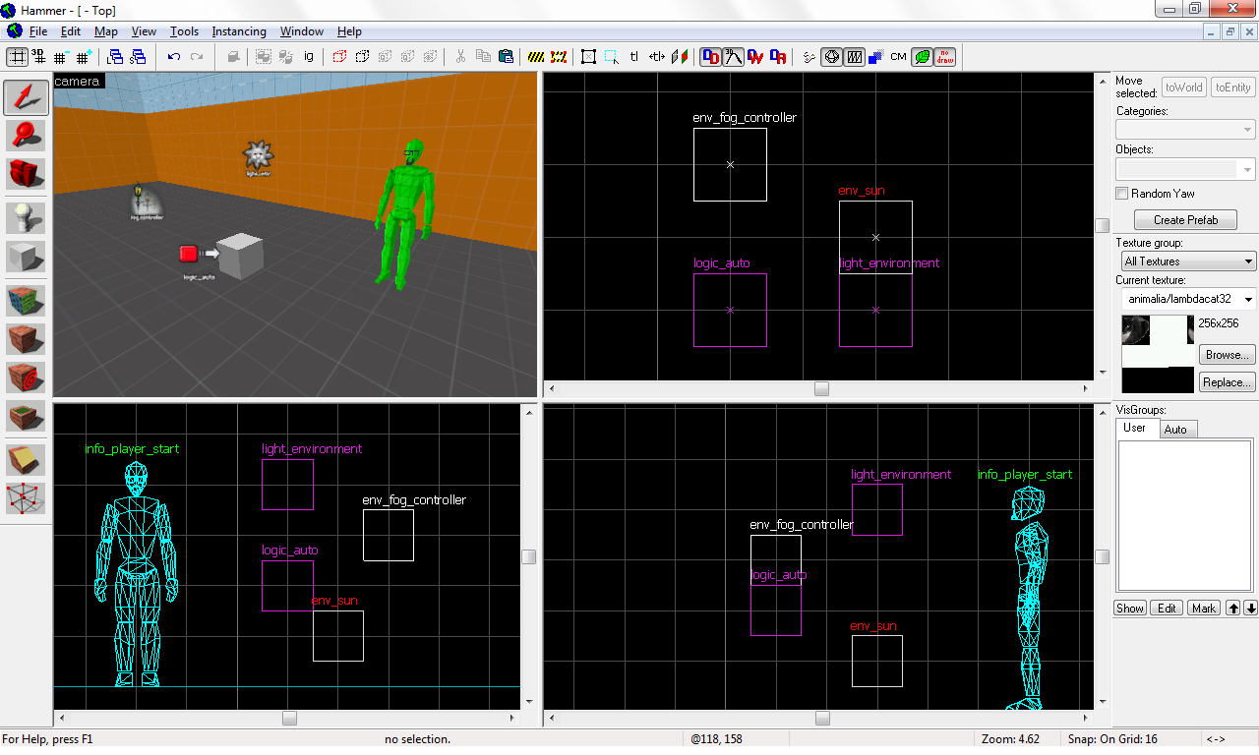Select the Vertex tool
Viewport: 1259px width, 755px height.
click(x=26, y=499)
